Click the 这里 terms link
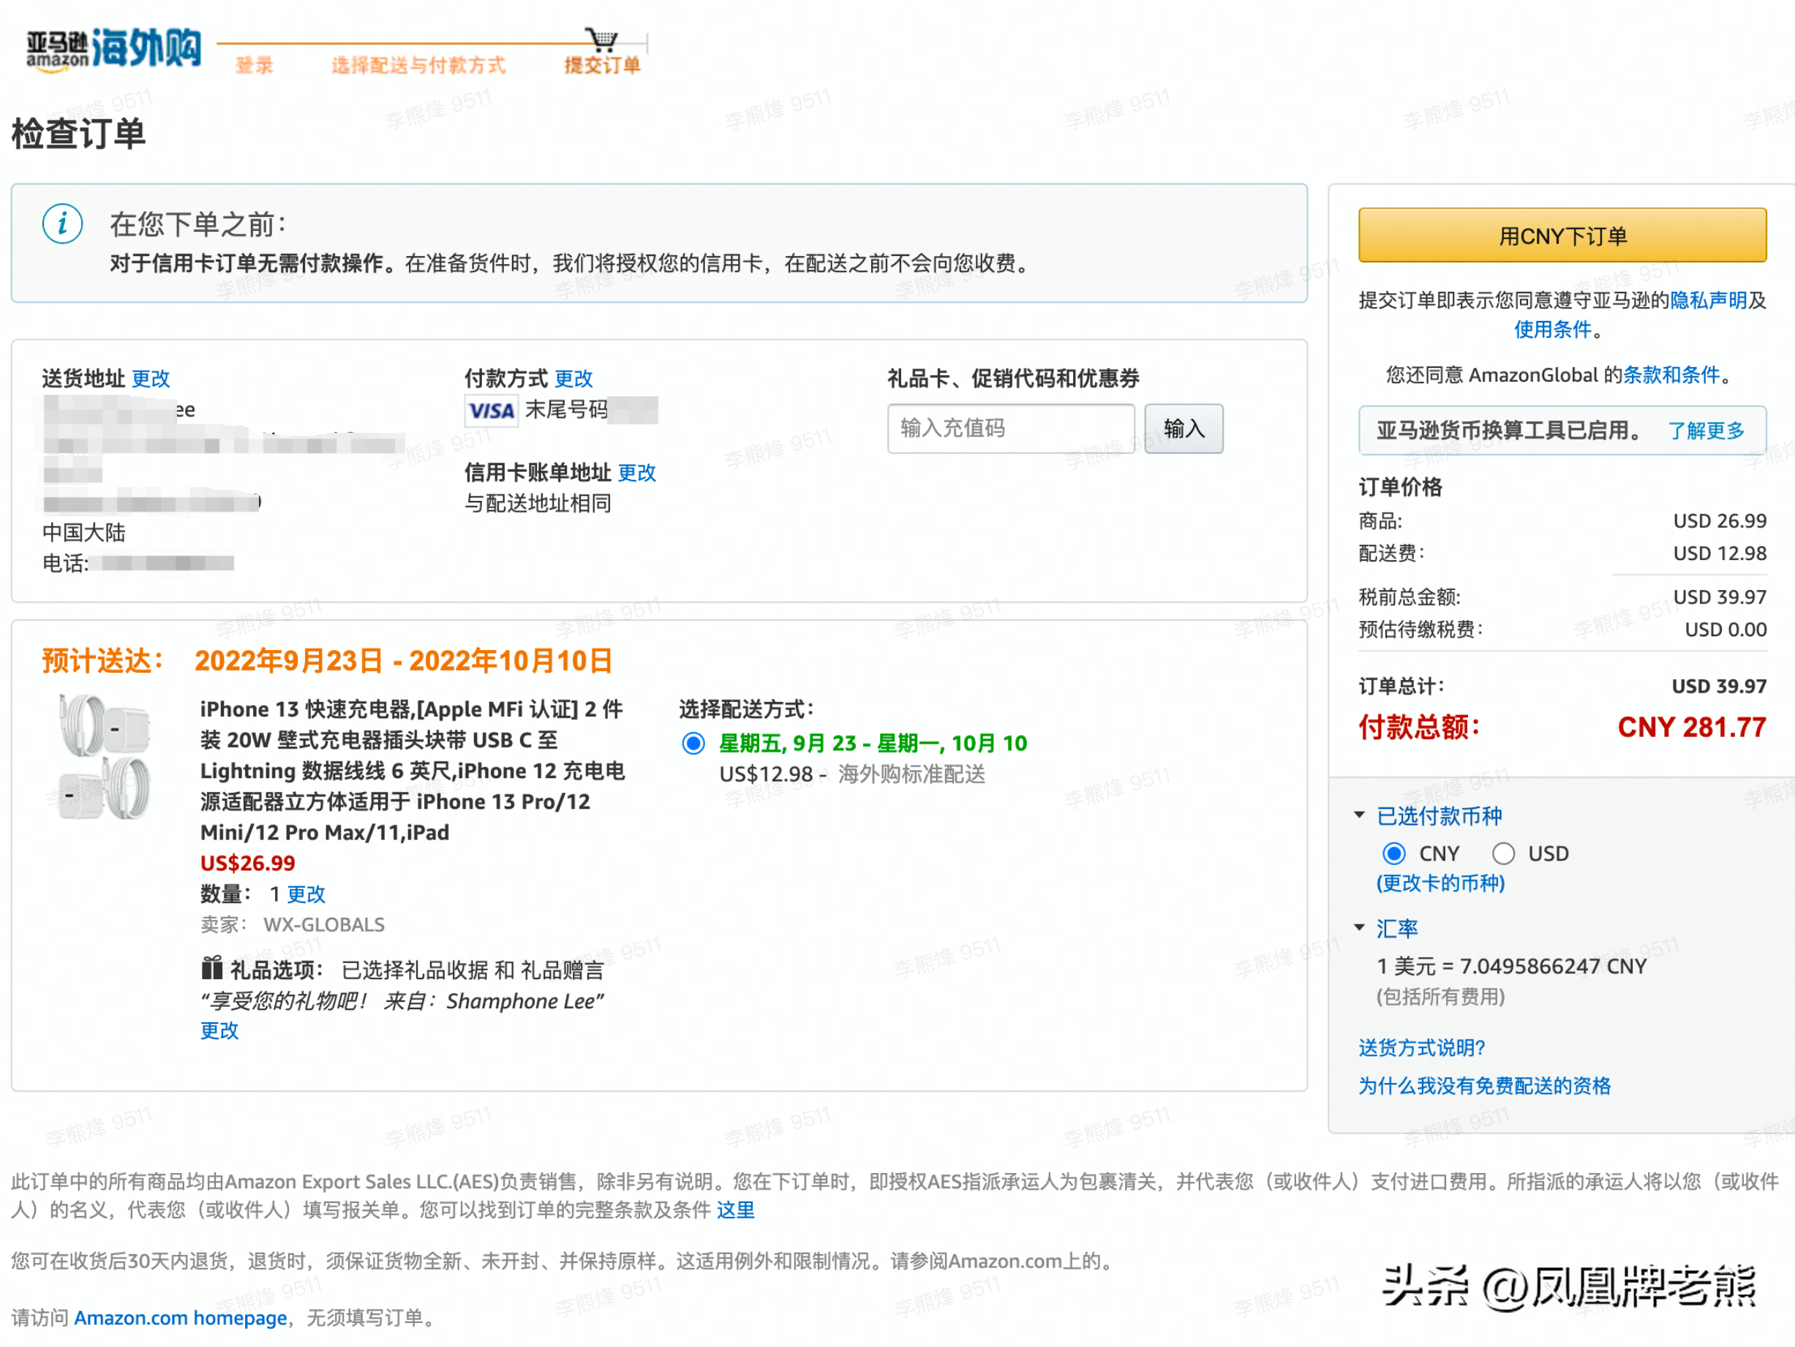1795x1347 pixels. coord(735,1210)
